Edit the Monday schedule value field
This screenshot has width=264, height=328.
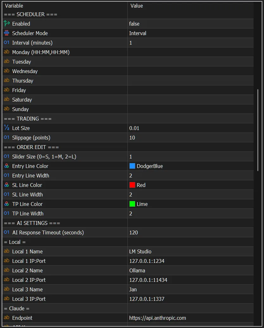190,52
